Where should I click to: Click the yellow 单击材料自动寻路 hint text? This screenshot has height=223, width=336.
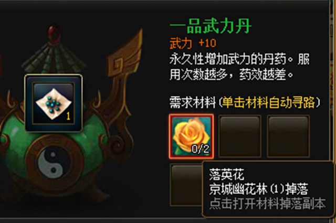[269, 103]
